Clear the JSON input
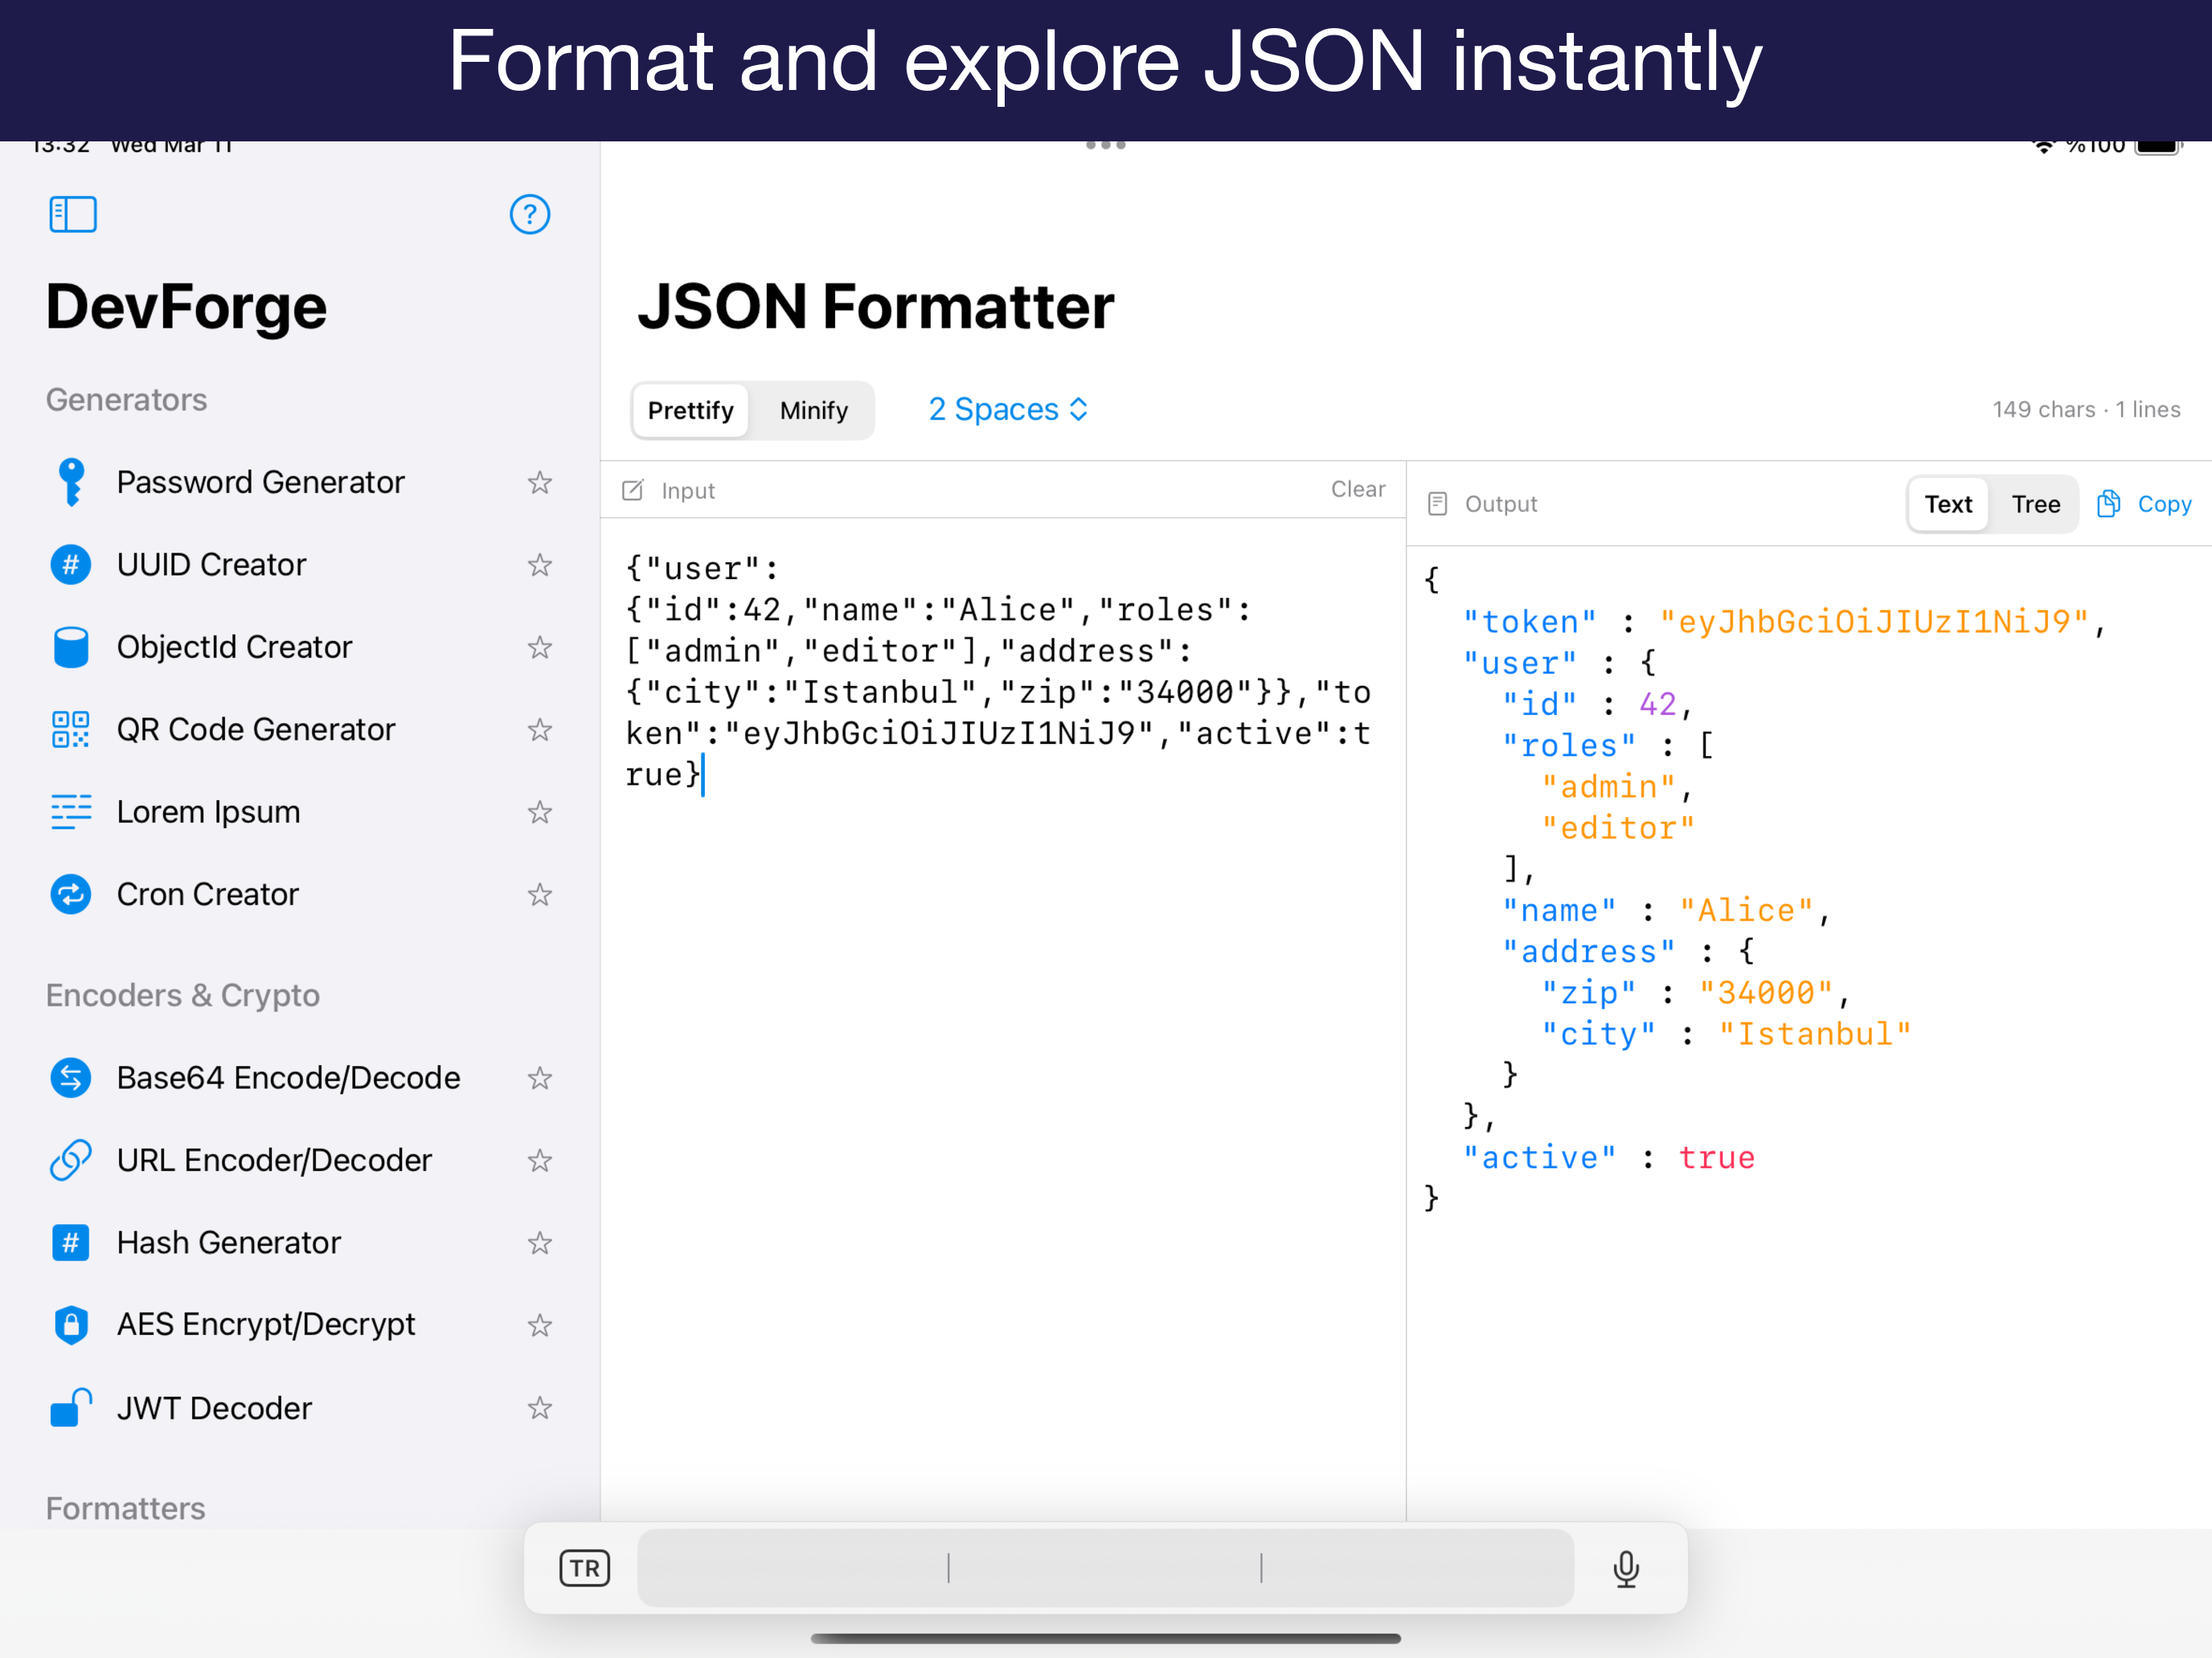 (1357, 488)
